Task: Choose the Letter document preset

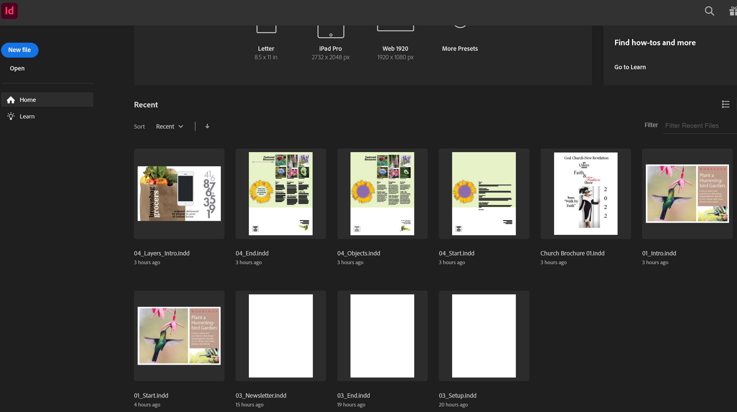Action: [266, 40]
